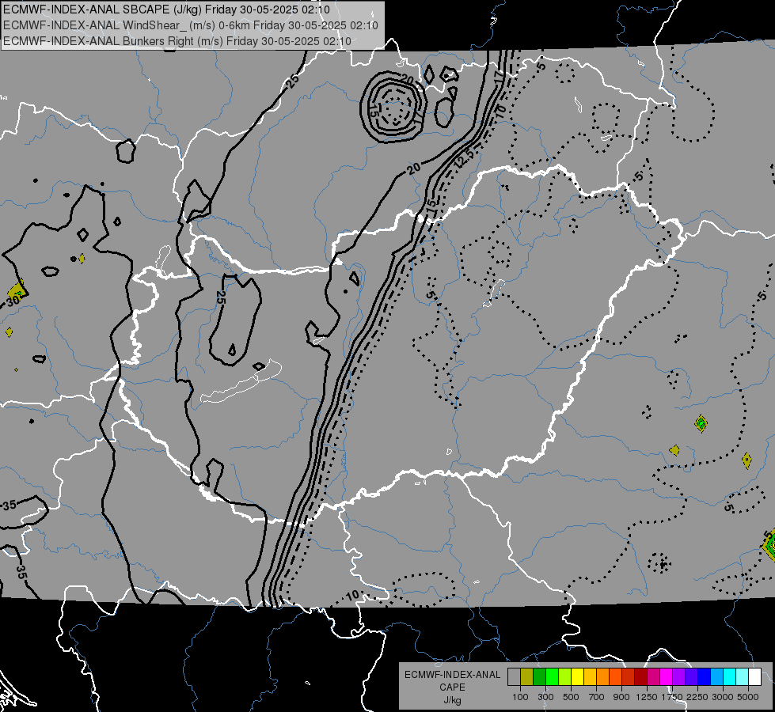Pick the indigo swatch left of 2250

(x=691, y=677)
